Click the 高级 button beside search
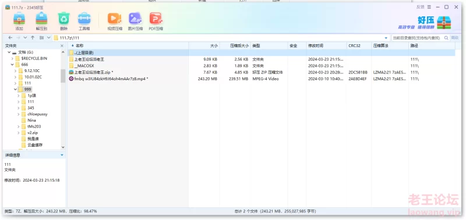Image resolution: width=466 pixels, height=220 pixels. [x=455, y=38]
